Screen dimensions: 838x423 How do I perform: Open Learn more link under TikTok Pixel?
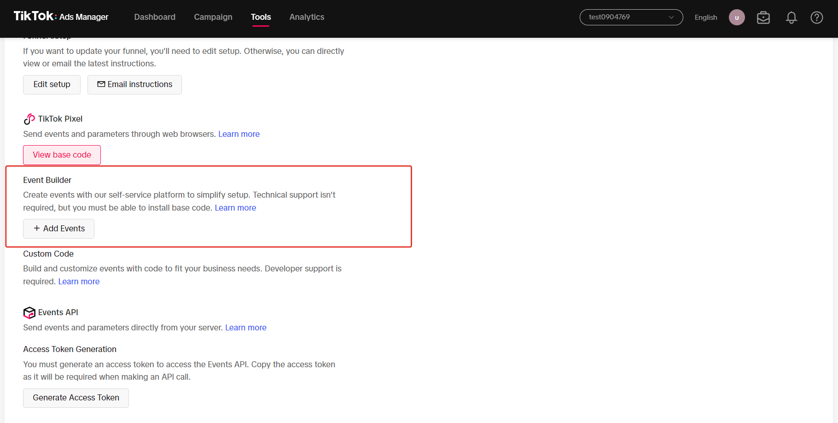239,134
